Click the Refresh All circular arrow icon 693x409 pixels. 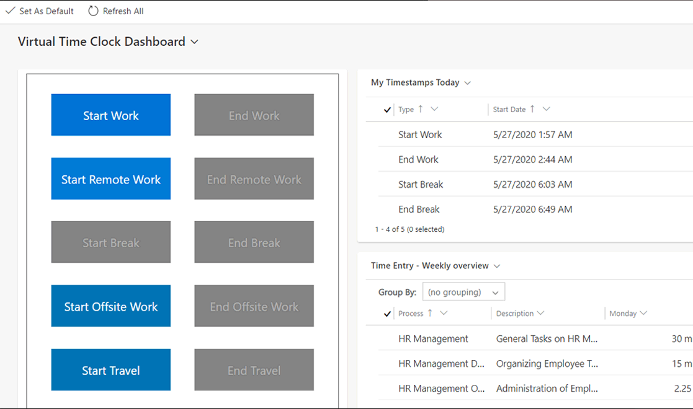pyautogui.click(x=93, y=11)
